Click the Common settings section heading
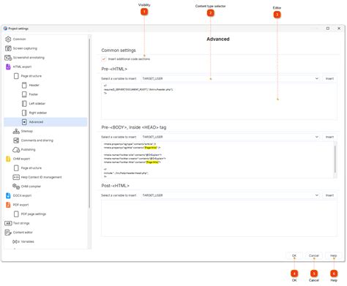This screenshot has width=347, height=286. point(119,50)
